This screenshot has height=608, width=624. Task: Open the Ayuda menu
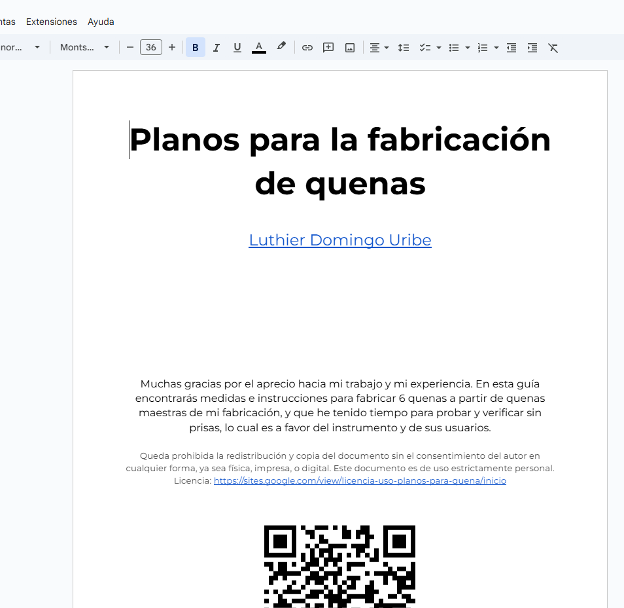click(x=101, y=22)
